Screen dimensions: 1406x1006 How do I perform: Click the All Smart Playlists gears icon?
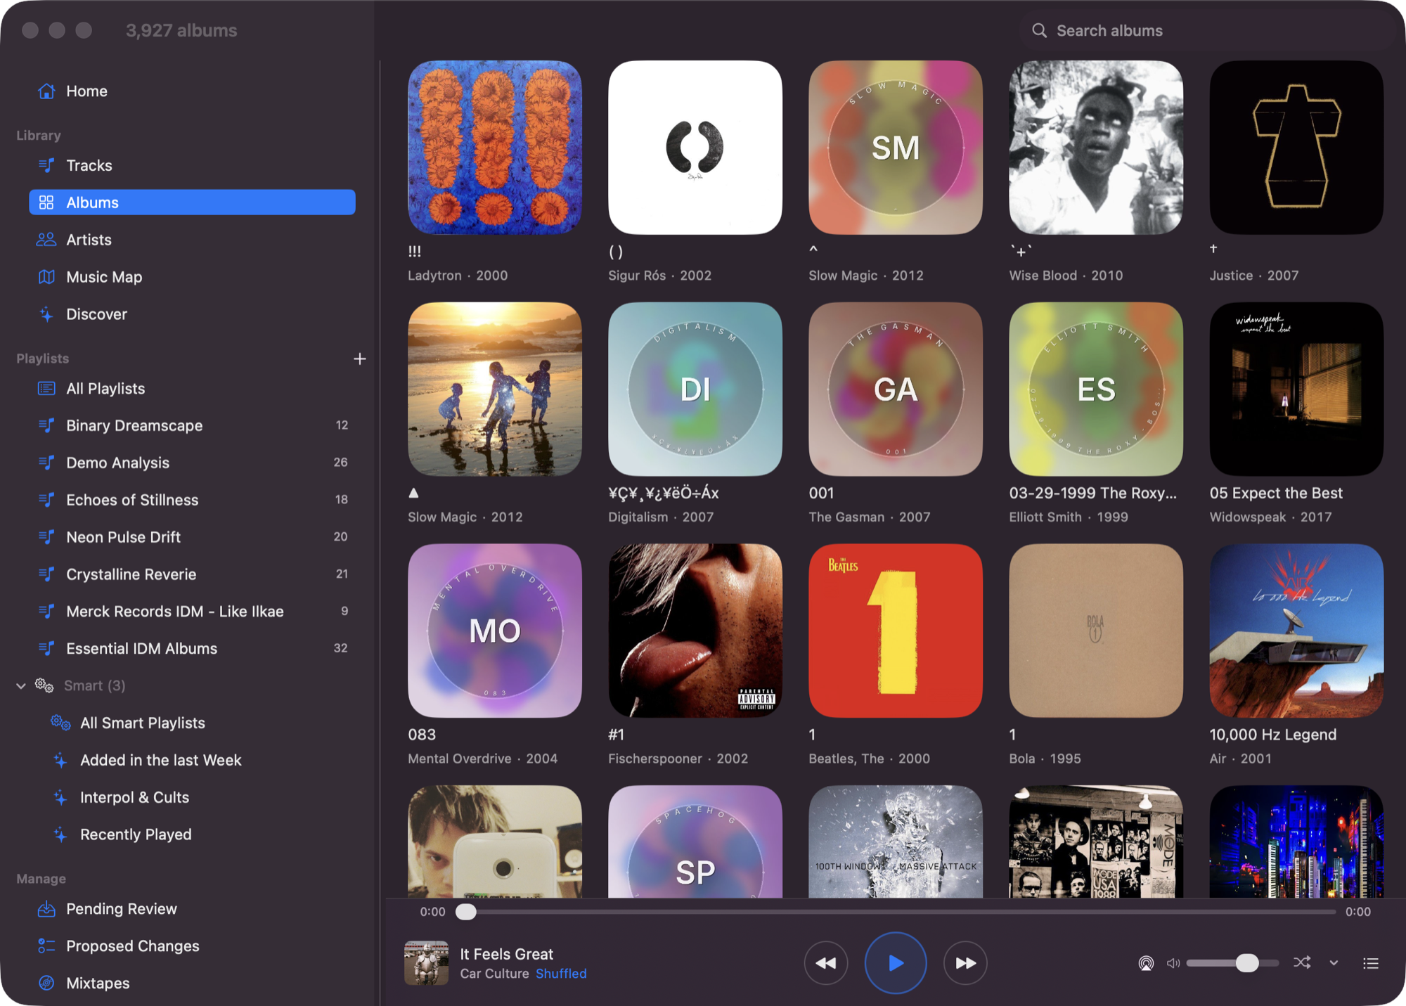coord(60,723)
